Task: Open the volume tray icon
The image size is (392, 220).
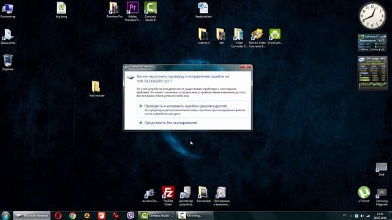Action: (362, 216)
